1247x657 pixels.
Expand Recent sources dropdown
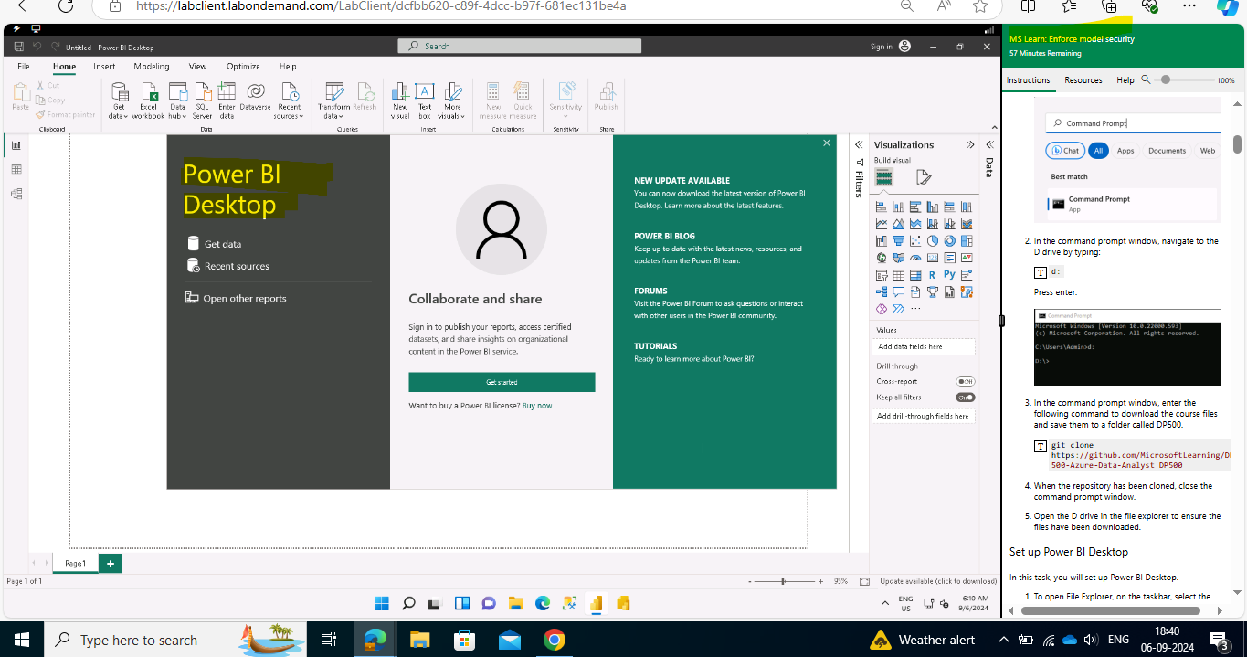(289, 101)
